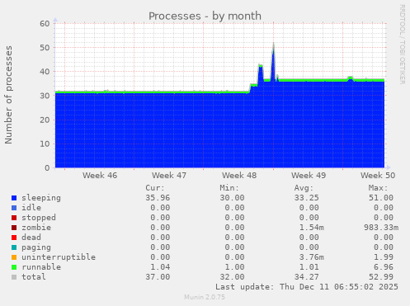Viewport: 410px width, 306px height.
Task: Click the paging legend color swatch
Action: [14, 247]
